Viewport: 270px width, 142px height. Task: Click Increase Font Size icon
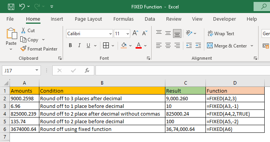[x=135, y=33]
